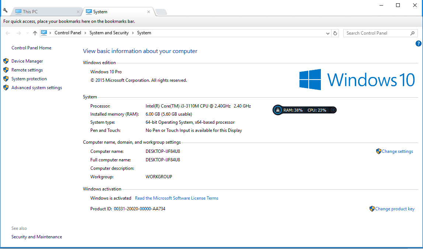Click shield icon next to Change product key
Image resolution: width=423 pixels, height=249 pixels.
pyautogui.click(x=372, y=208)
